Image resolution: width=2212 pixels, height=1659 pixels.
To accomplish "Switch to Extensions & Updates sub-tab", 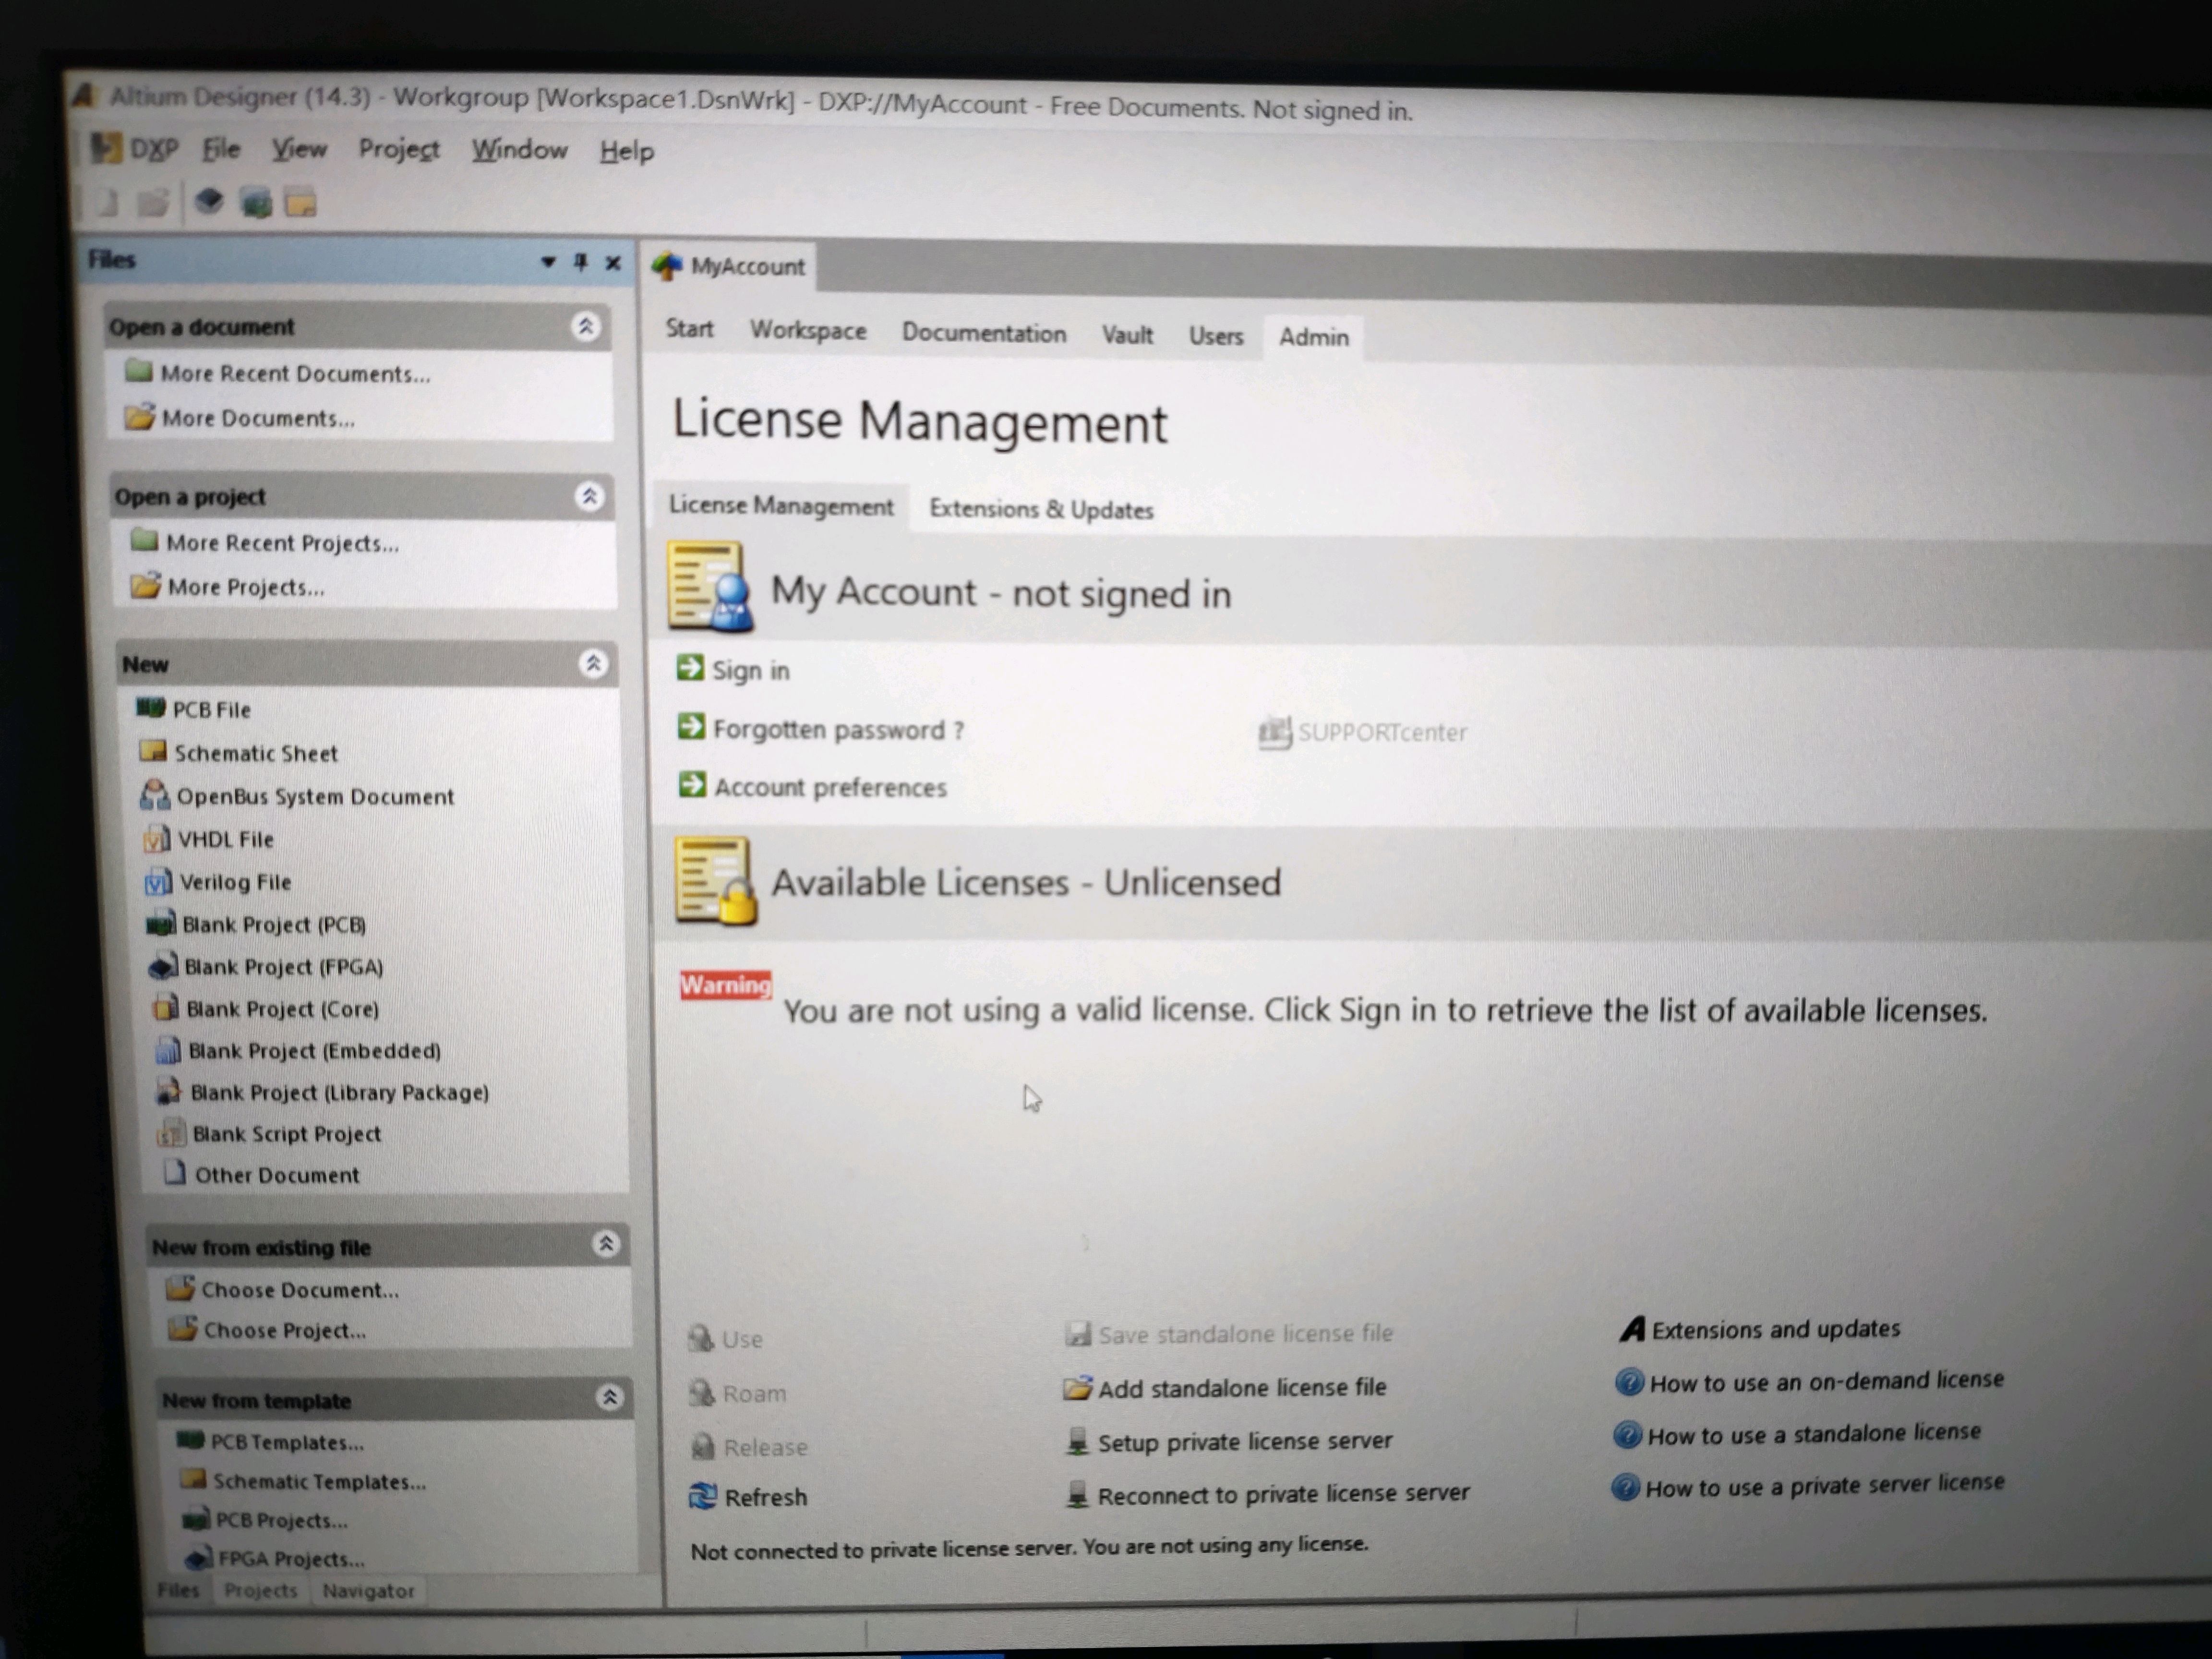I will coord(1041,509).
